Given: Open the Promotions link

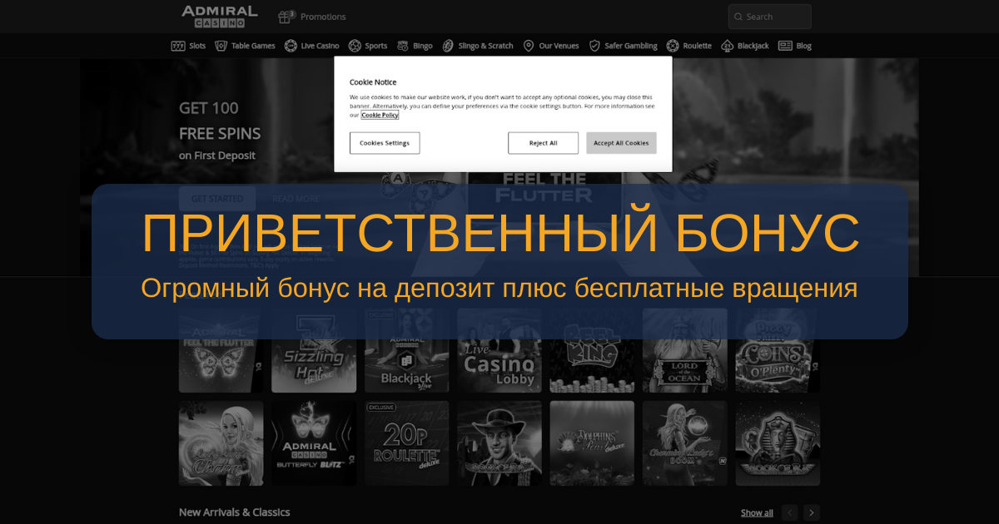Looking at the screenshot, I should [323, 17].
